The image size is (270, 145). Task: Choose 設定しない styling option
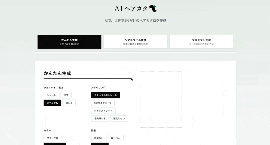(x=119, y=118)
